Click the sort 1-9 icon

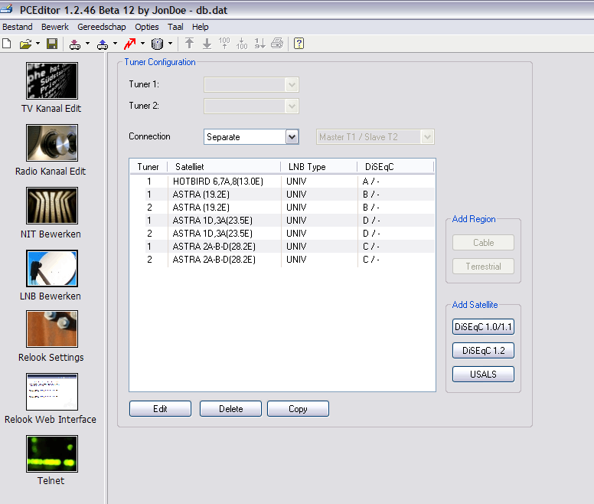coord(259,44)
